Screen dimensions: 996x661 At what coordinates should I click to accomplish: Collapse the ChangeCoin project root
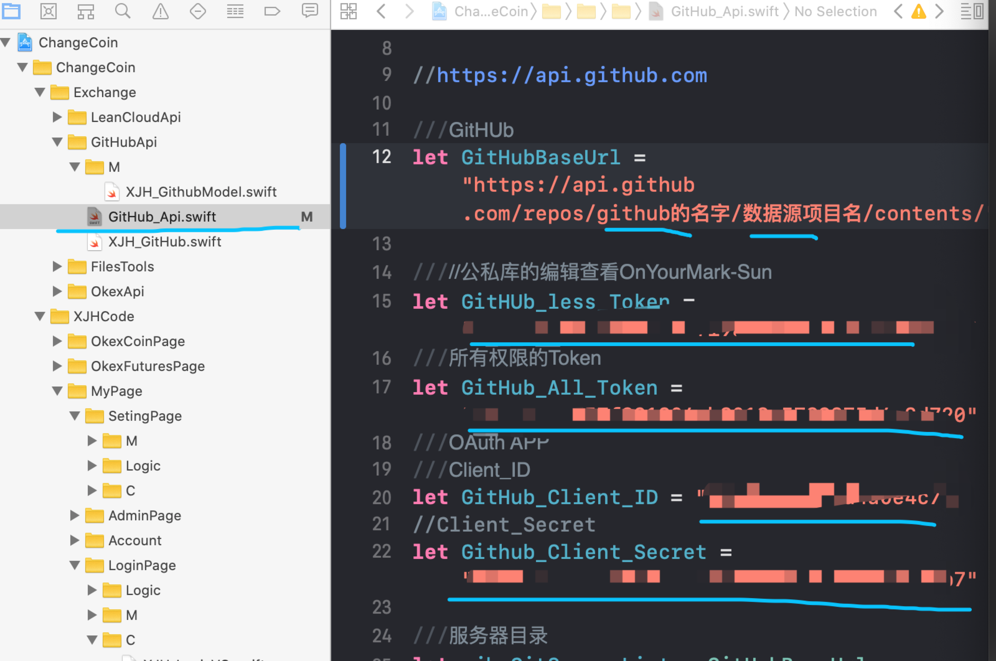[x=6, y=42]
